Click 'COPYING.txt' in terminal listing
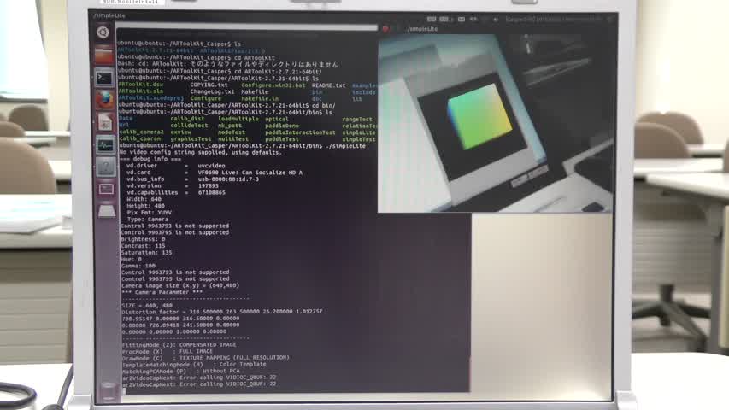Screen dimensions: 729x410 pyautogui.click(x=209, y=85)
